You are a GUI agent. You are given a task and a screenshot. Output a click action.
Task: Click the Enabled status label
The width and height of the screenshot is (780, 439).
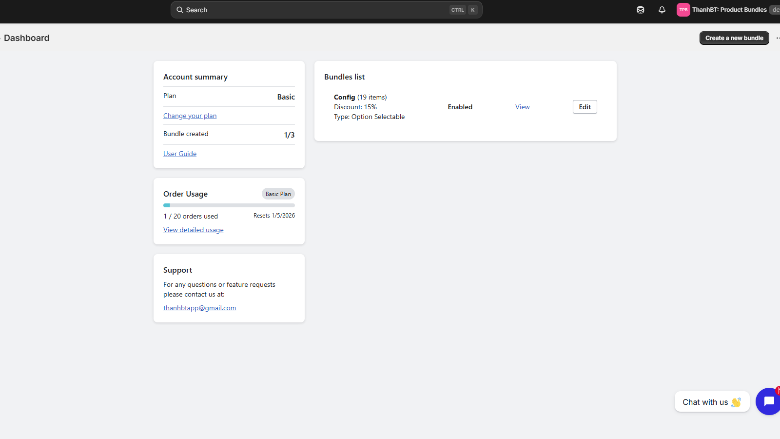point(460,107)
